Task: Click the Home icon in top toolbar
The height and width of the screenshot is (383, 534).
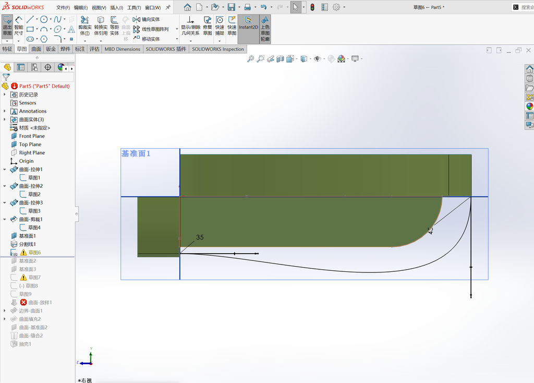Action: [187, 7]
